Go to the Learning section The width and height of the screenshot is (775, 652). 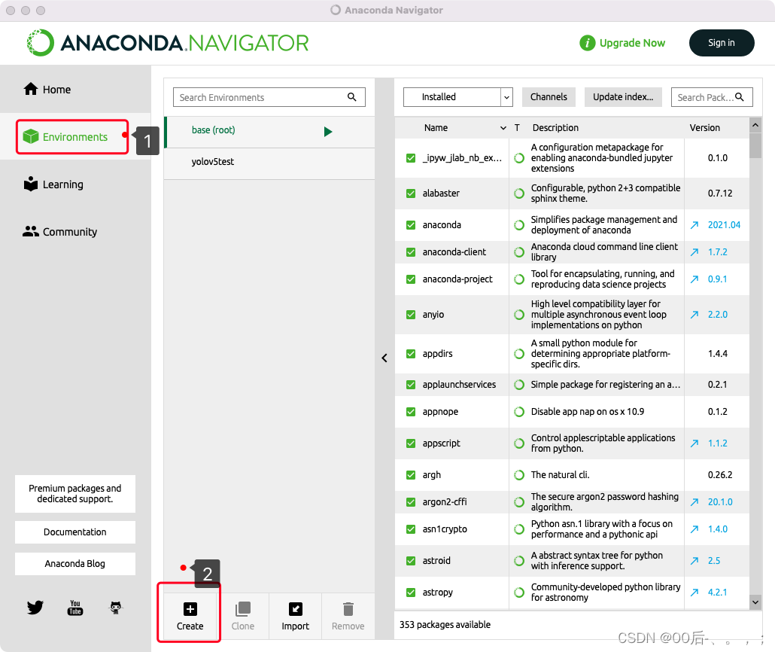click(x=53, y=184)
